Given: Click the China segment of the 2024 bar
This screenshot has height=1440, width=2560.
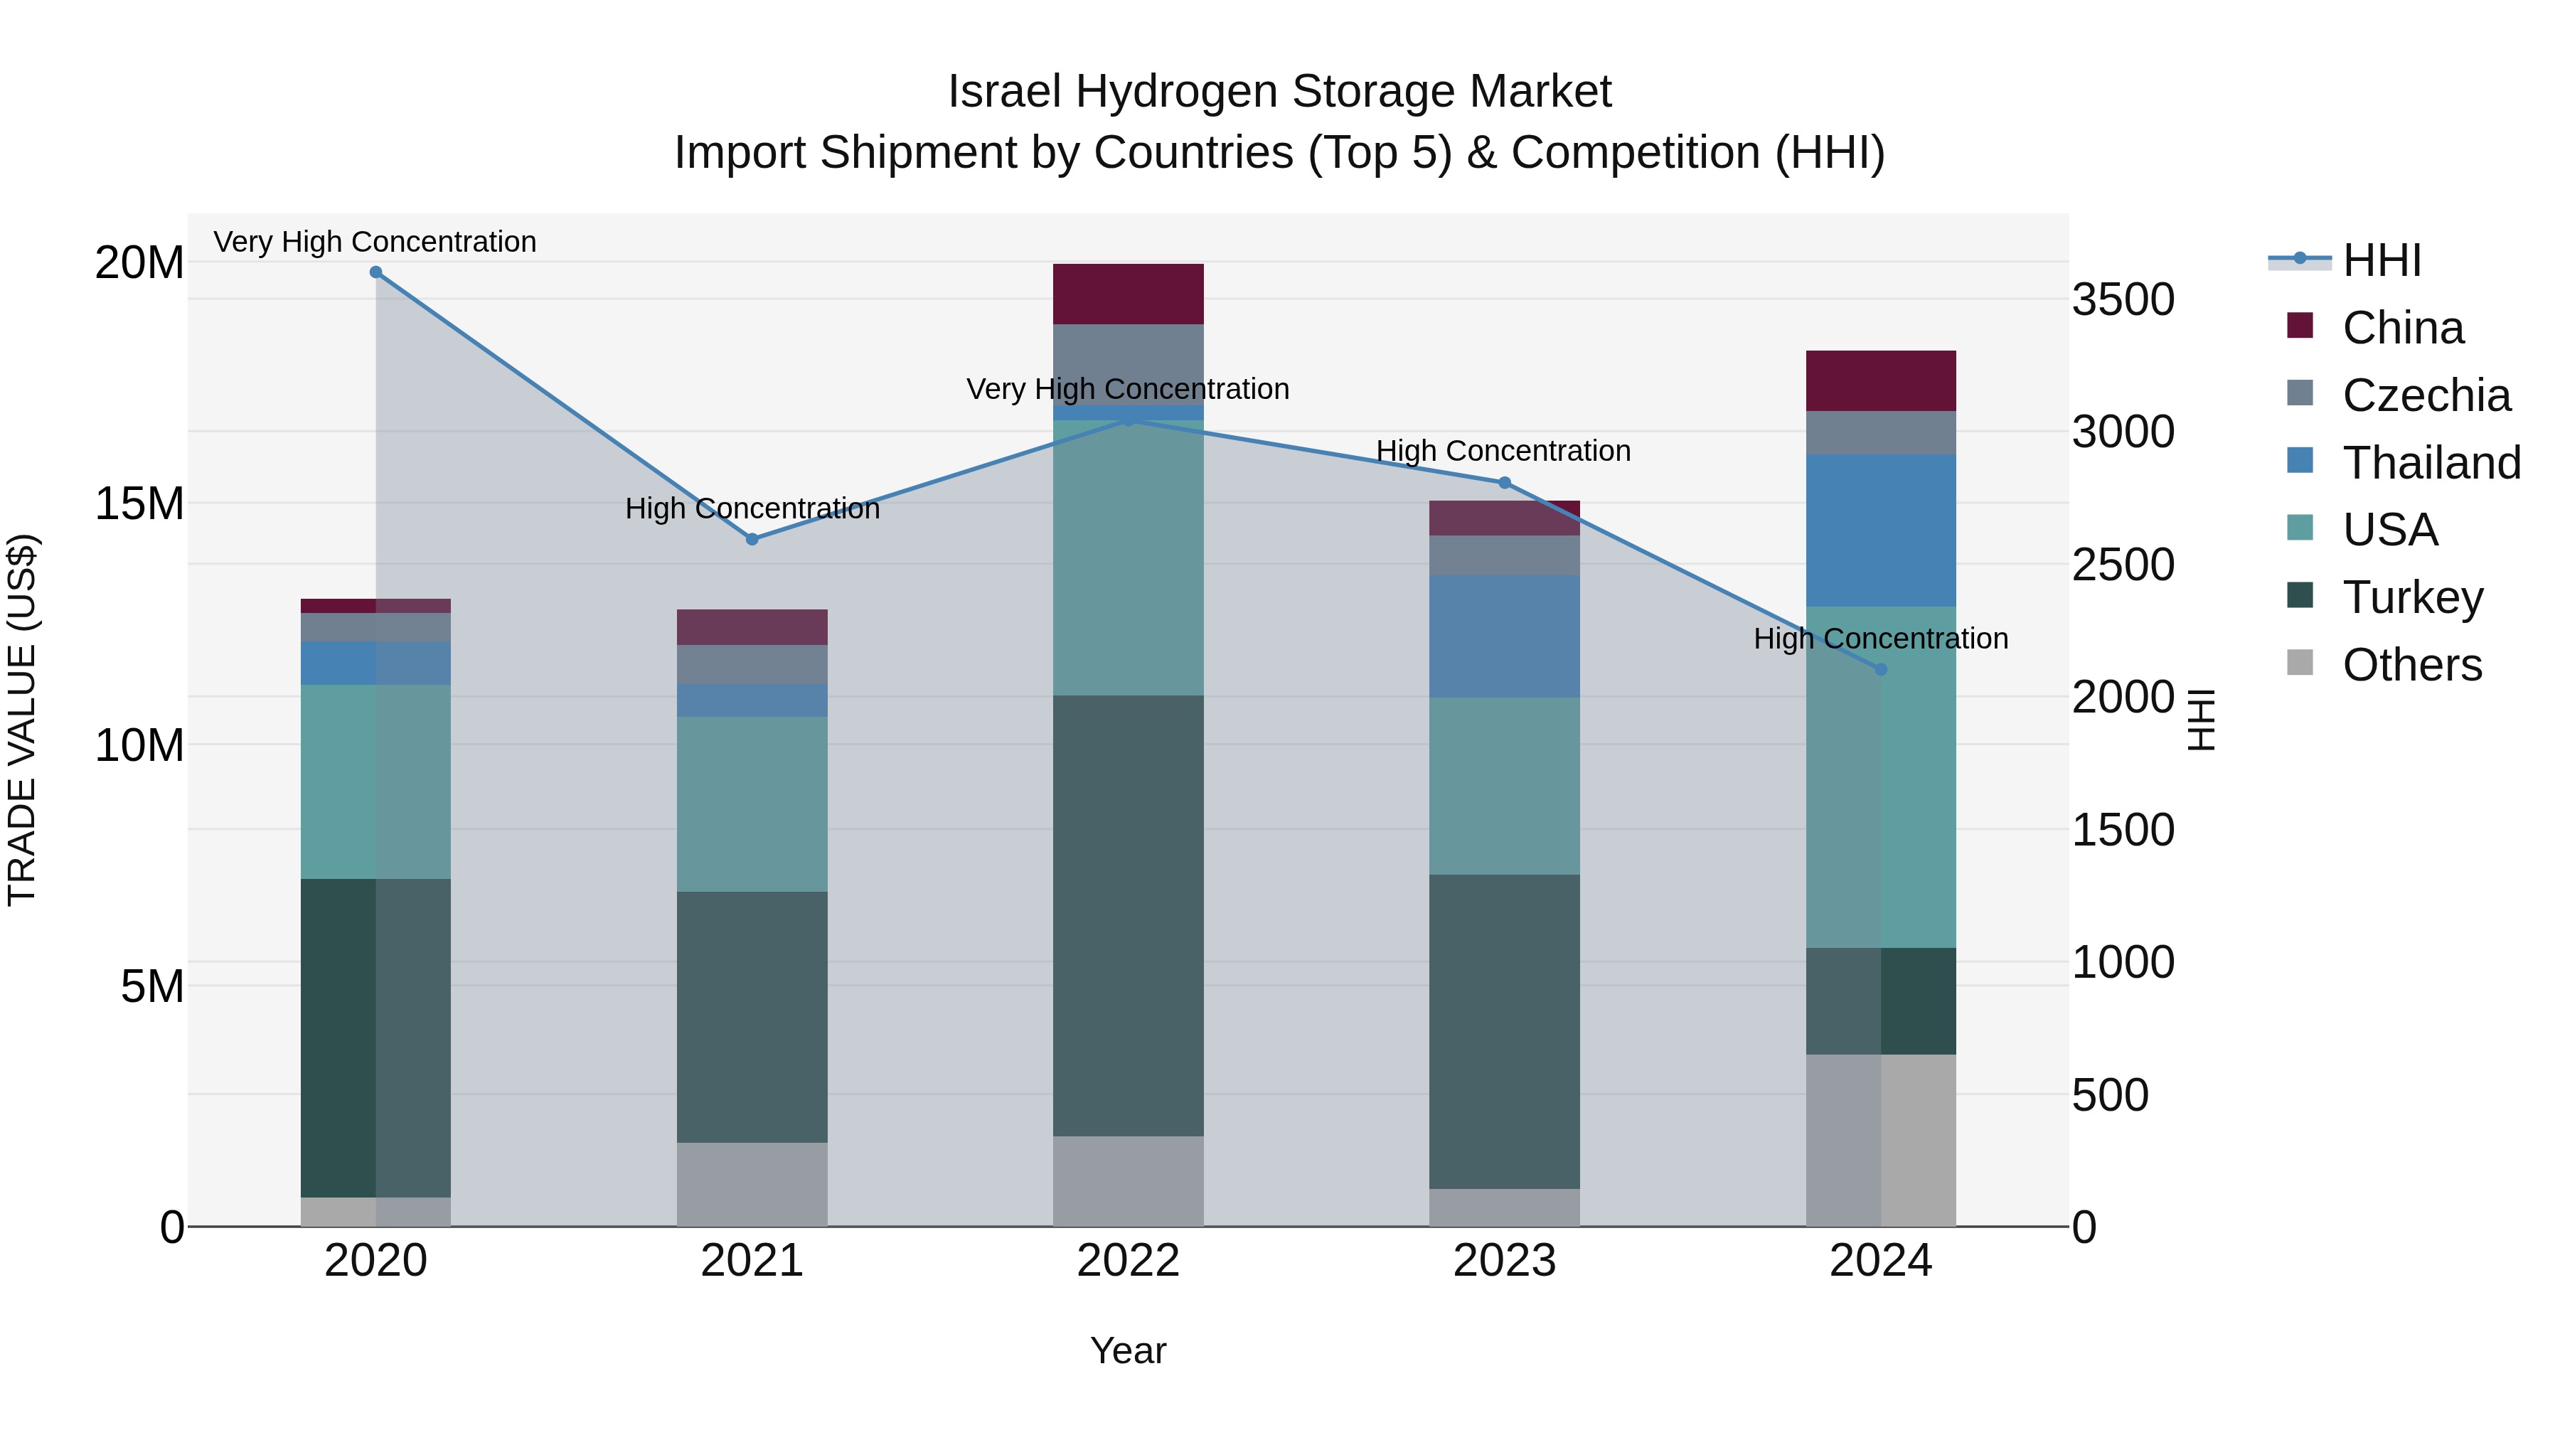Looking at the screenshot, I should [1880, 380].
